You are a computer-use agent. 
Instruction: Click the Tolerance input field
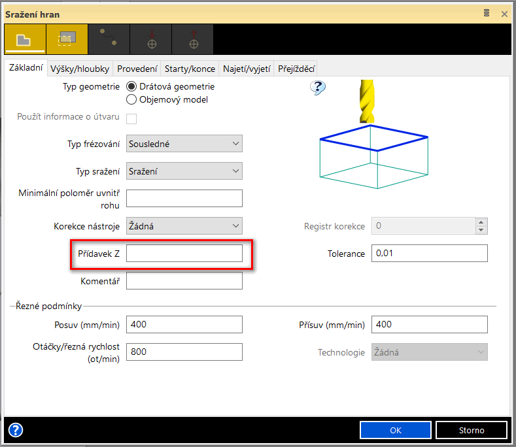coord(429,254)
